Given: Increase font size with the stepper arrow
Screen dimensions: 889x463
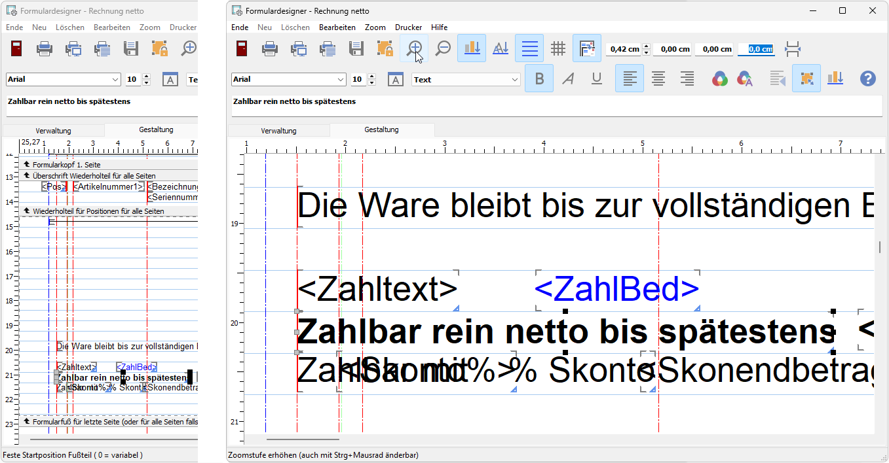Looking at the screenshot, I should 372,75.
